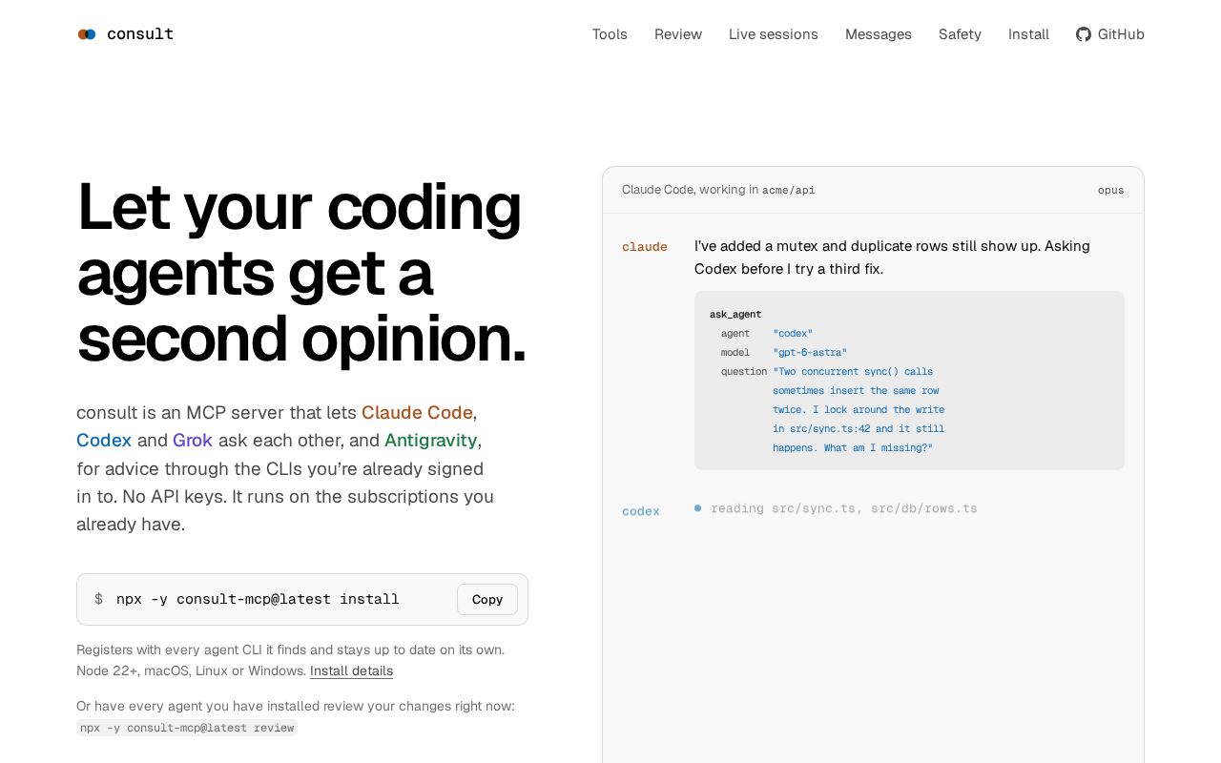Click the install command text field
1221x763 pixels.
point(302,599)
